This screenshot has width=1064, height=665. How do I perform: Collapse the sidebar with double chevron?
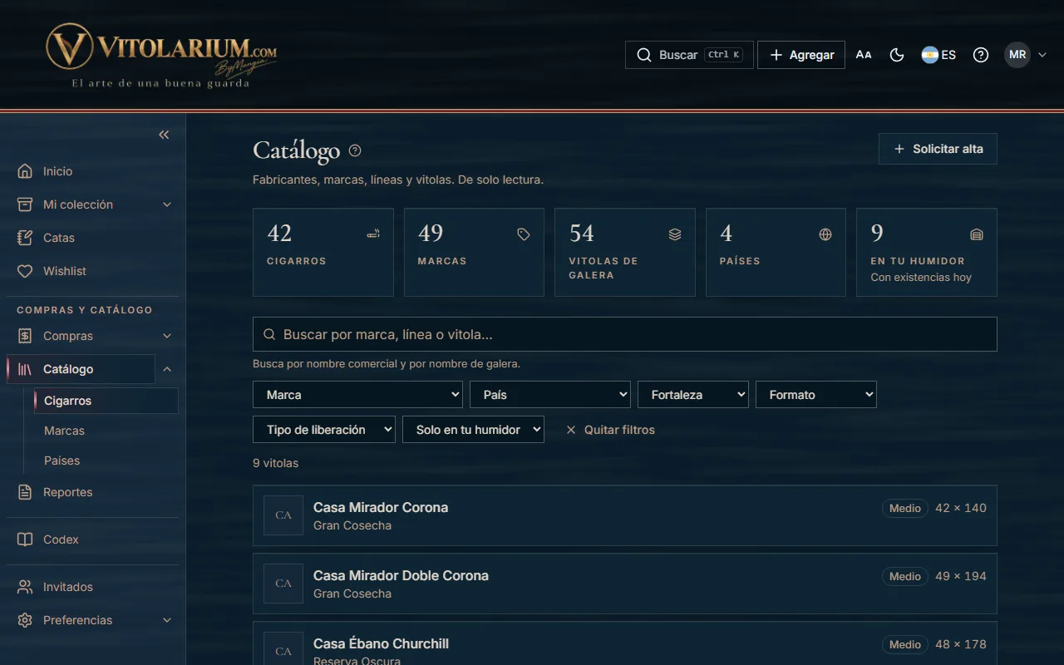tap(164, 135)
